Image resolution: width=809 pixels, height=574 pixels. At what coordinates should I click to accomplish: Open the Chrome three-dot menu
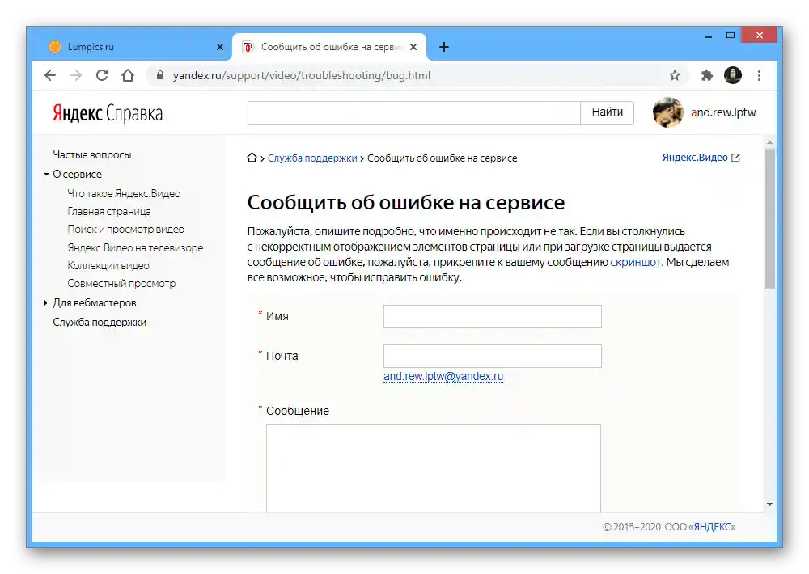point(759,75)
